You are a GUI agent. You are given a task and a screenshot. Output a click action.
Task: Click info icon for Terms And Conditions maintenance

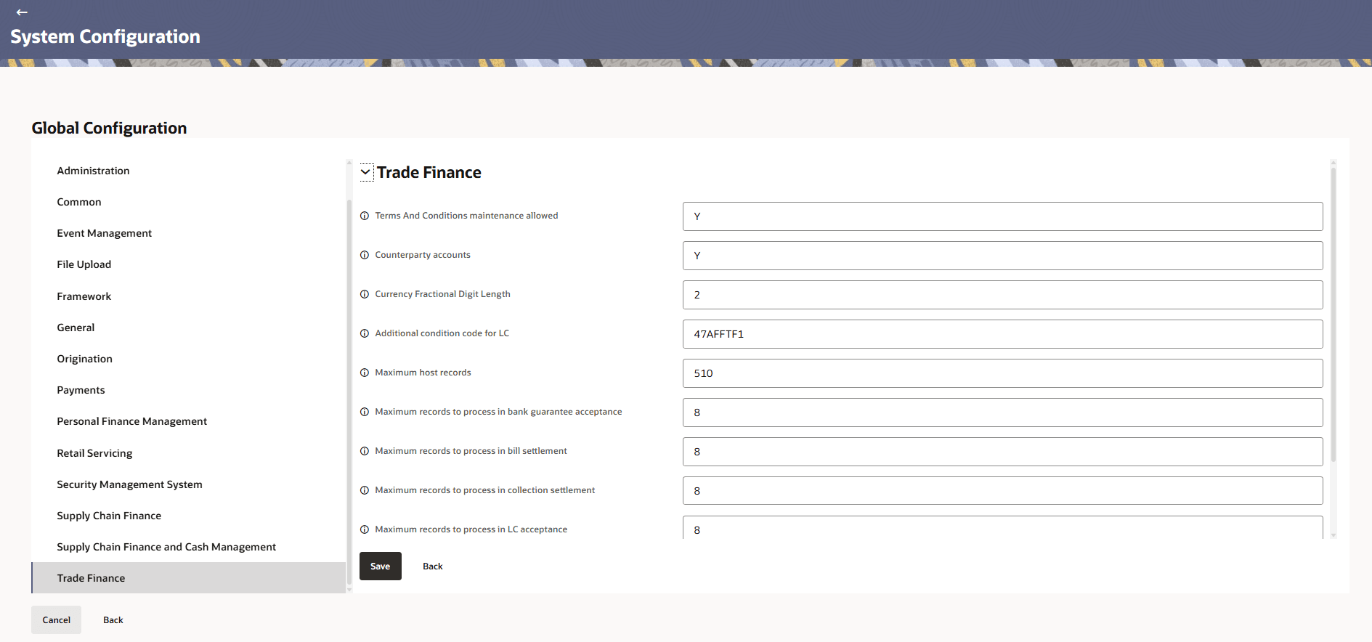(365, 216)
